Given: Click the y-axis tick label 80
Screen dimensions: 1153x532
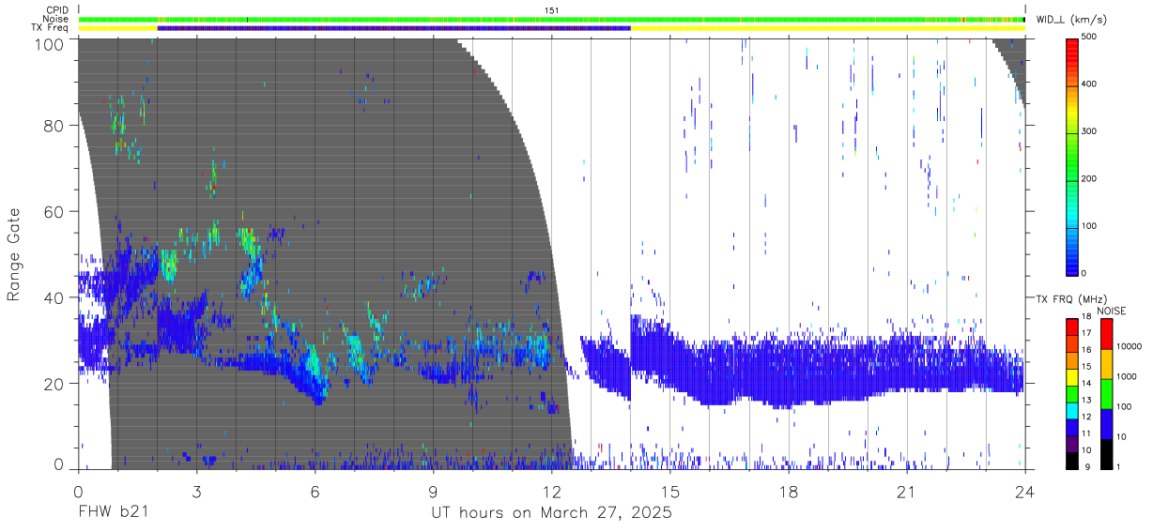Looking at the screenshot, I should 53,126.
